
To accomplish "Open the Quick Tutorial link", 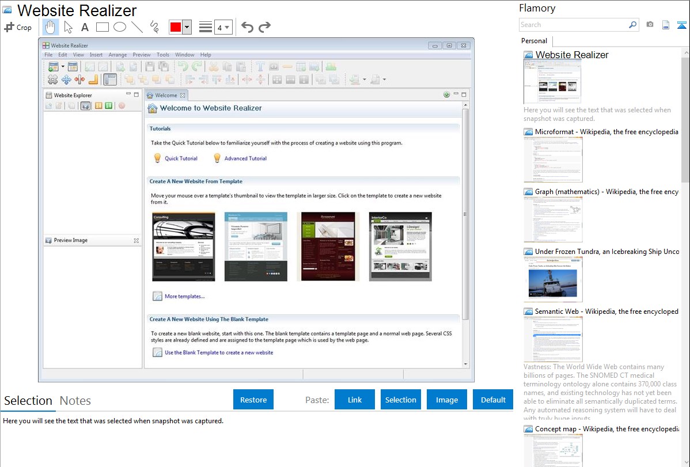I will click(x=181, y=158).
